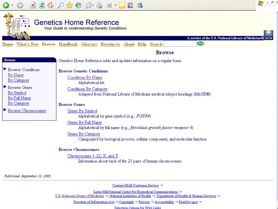Open the Help navigation link

tap(142, 44)
